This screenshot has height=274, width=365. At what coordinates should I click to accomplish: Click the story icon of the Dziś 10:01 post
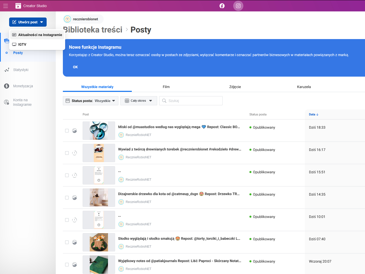(x=75, y=220)
